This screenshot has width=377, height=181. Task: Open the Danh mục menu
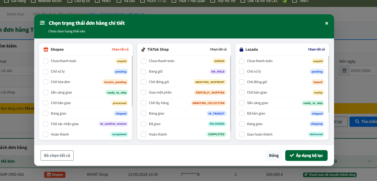(x=16, y=14)
